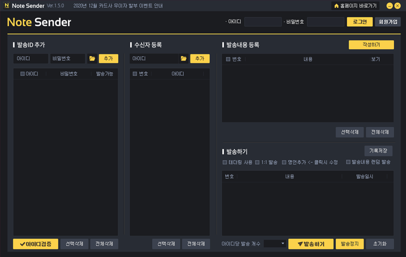This screenshot has height=257, width=406.
Task: Open 아이디당 발송 개수 dropdown
Action: pos(275,244)
